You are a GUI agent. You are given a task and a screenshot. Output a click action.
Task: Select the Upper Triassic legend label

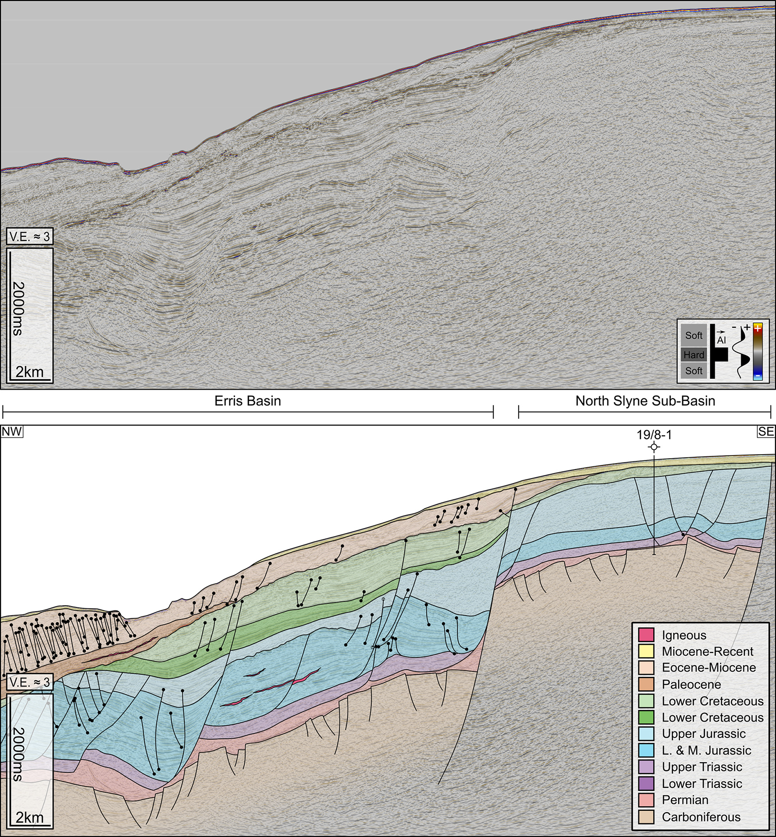(x=702, y=767)
